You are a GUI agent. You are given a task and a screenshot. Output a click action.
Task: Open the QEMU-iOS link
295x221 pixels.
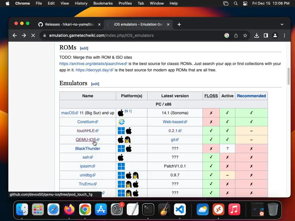click(x=88, y=140)
